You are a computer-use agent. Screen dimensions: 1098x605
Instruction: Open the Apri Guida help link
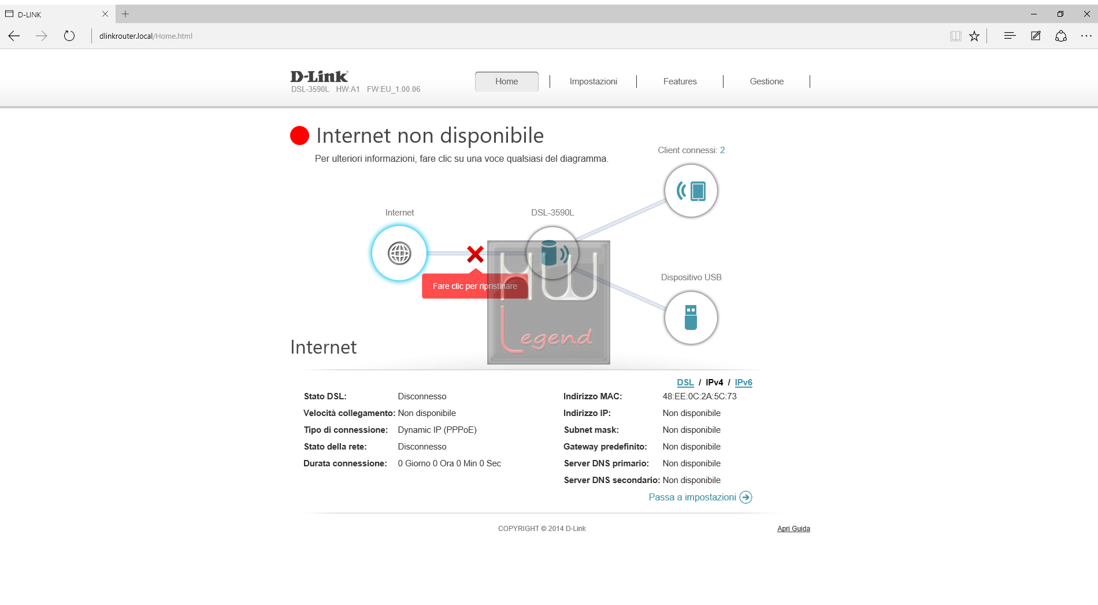pos(793,529)
